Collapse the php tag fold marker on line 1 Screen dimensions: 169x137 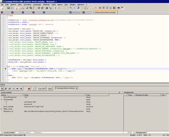click(7, 16)
